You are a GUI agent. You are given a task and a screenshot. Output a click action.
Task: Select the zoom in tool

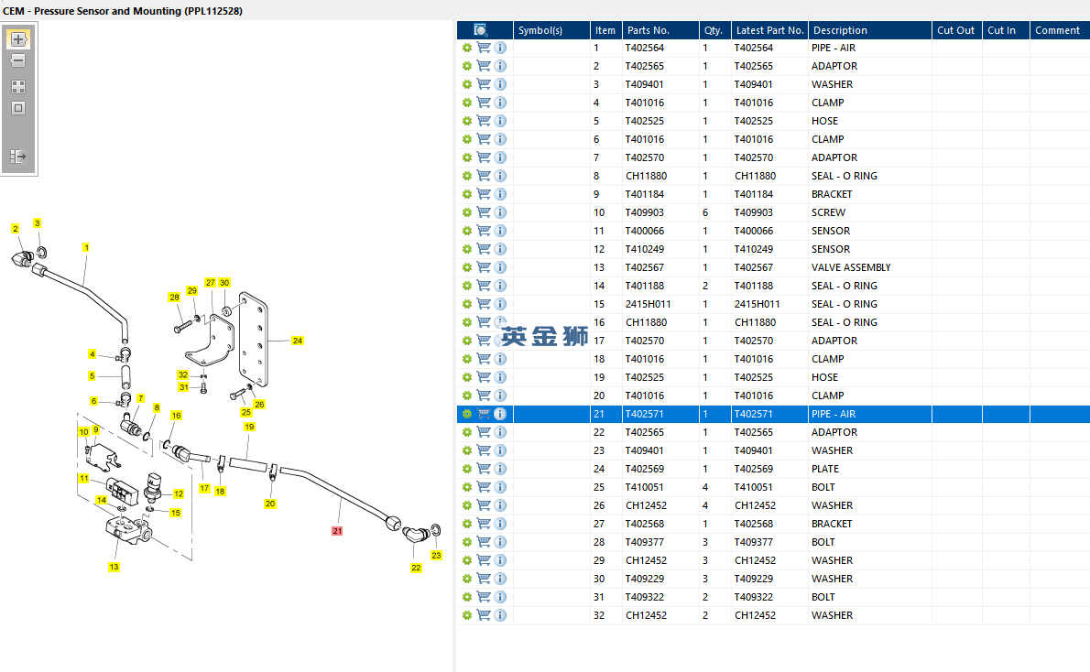pos(18,39)
